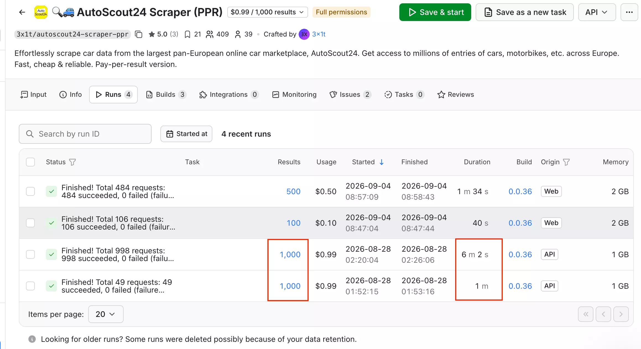Click the bookmark icon next to 21
641x349 pixels.
pos(187,34)
